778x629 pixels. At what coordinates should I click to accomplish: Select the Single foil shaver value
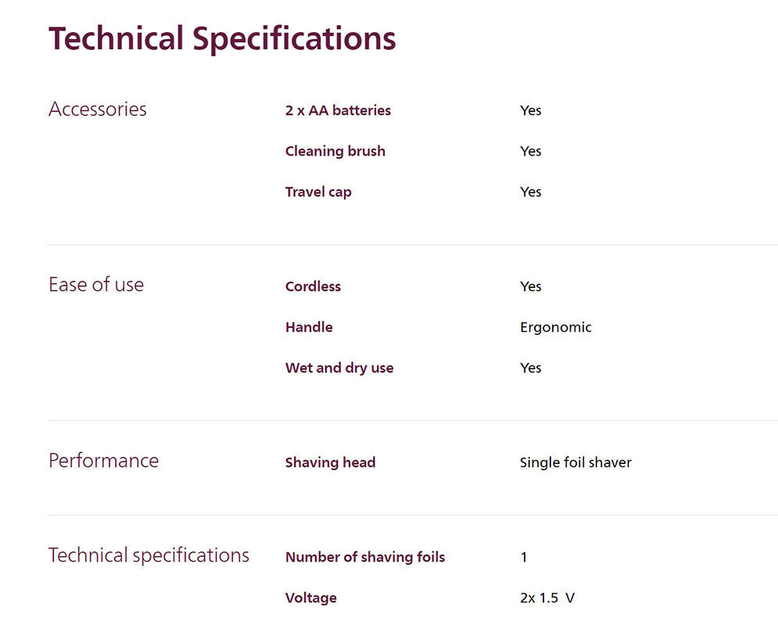575,462
